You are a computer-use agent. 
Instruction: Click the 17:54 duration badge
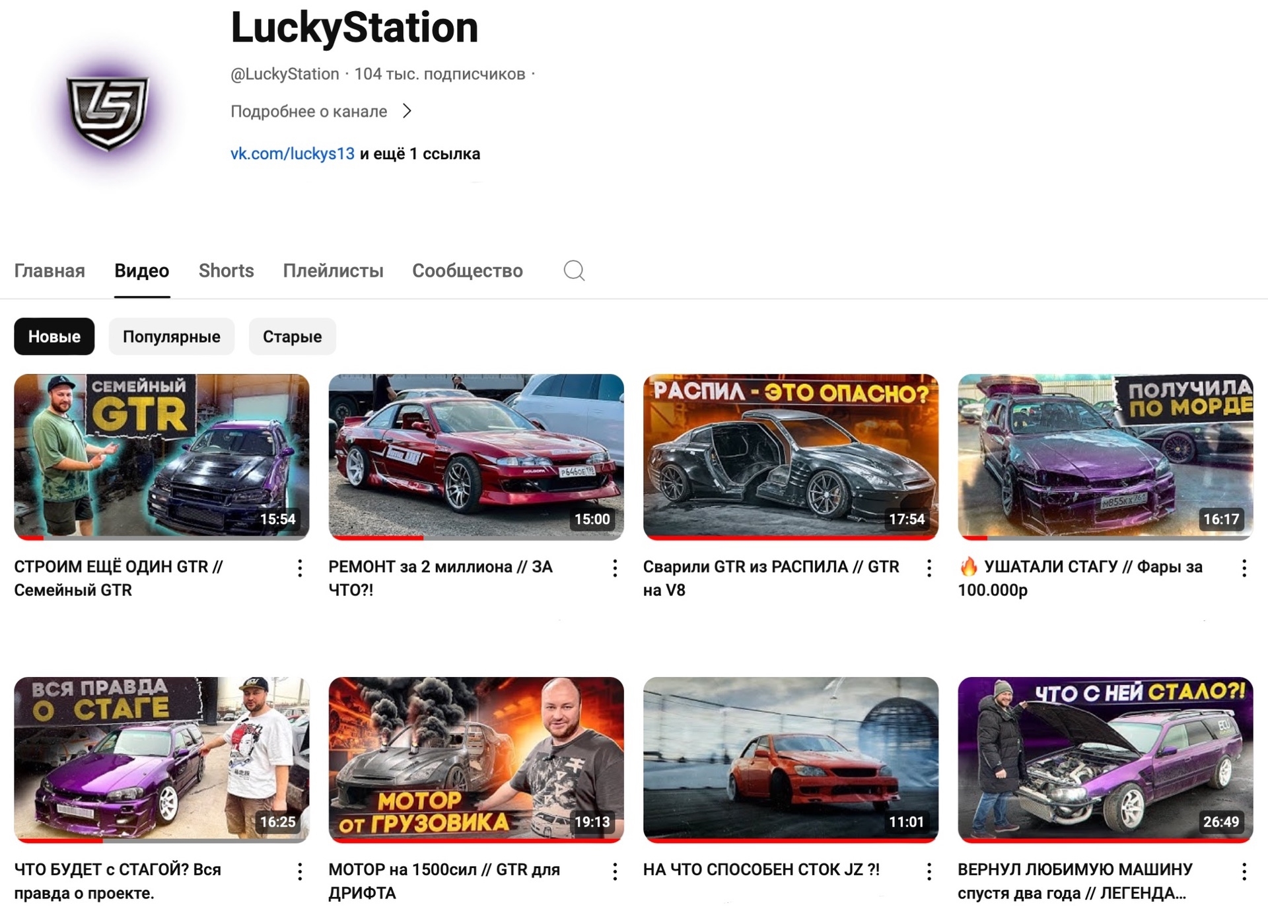coord(907,519)
